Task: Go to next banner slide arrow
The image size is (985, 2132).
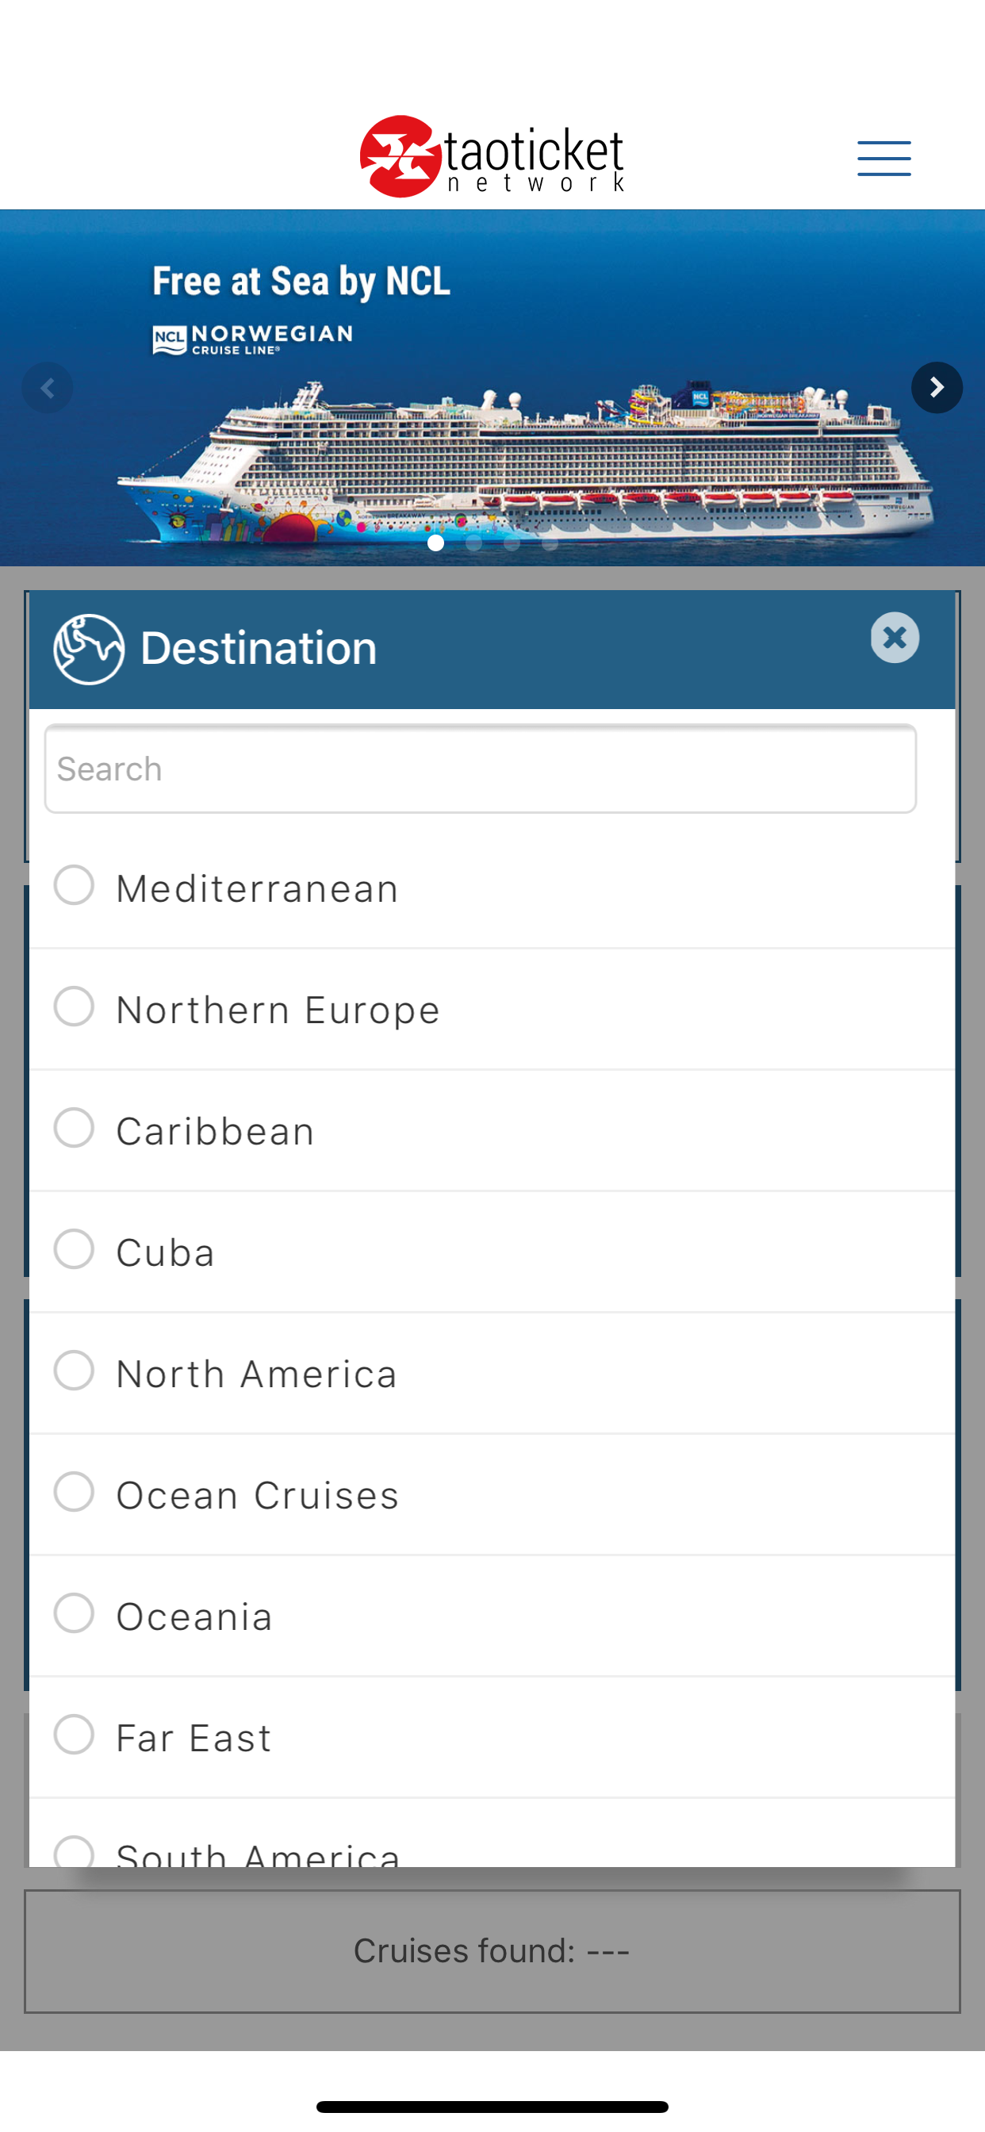Action: tap(936, 387)
